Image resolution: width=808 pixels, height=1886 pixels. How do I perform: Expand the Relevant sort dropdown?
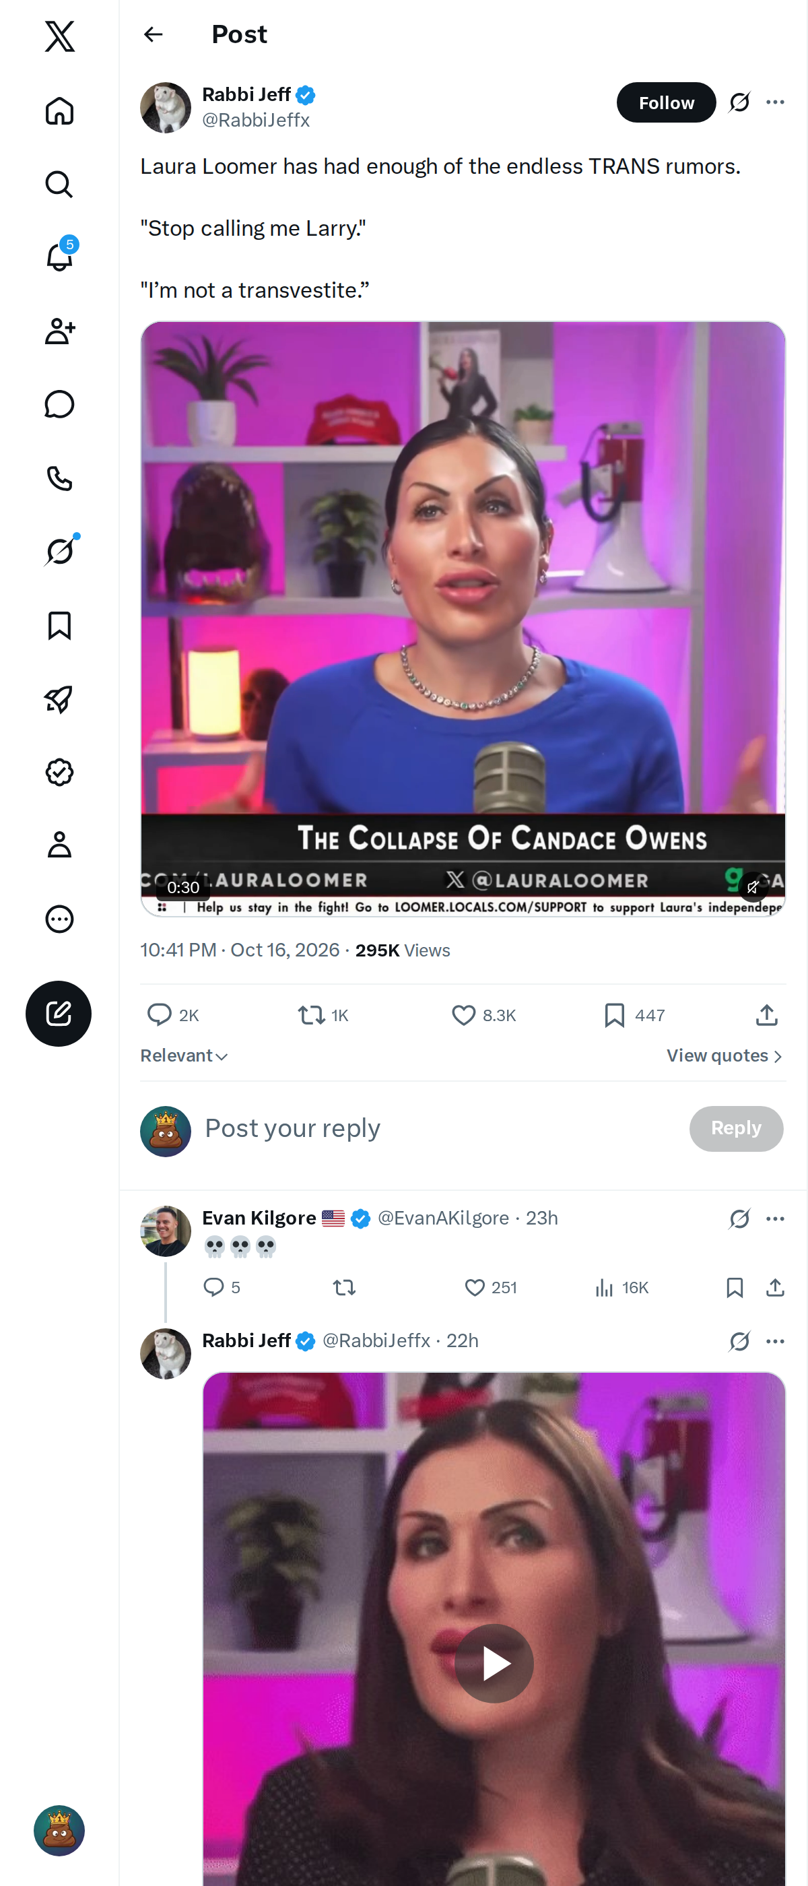(x=184, y=1055)
